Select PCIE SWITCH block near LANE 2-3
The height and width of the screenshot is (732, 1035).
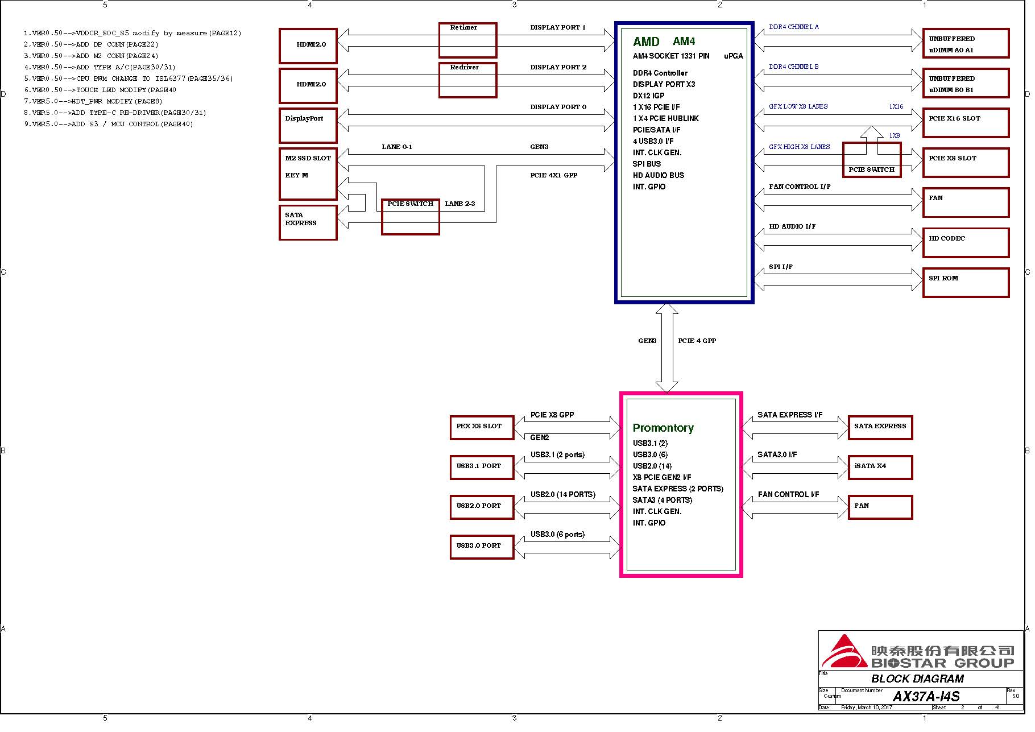[411, 217]
